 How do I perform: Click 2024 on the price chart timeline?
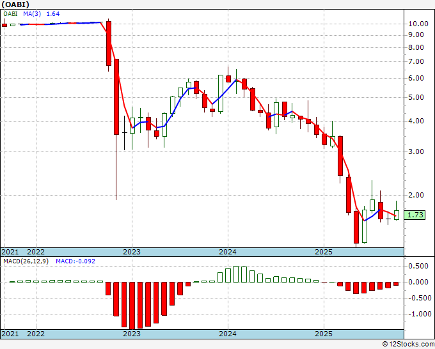(228, 252)
